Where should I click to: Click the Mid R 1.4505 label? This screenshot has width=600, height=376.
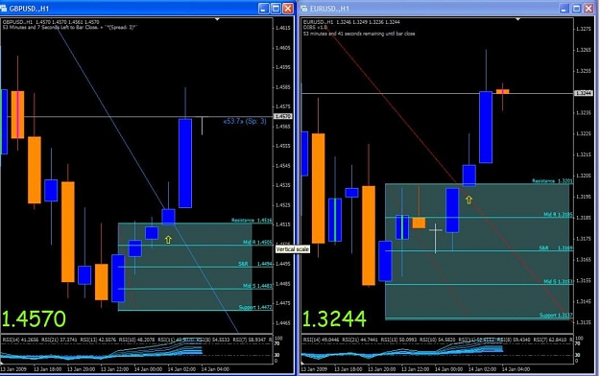[x=257, y=242]
